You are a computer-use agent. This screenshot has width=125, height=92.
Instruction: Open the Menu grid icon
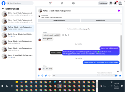tap(110, 3)
